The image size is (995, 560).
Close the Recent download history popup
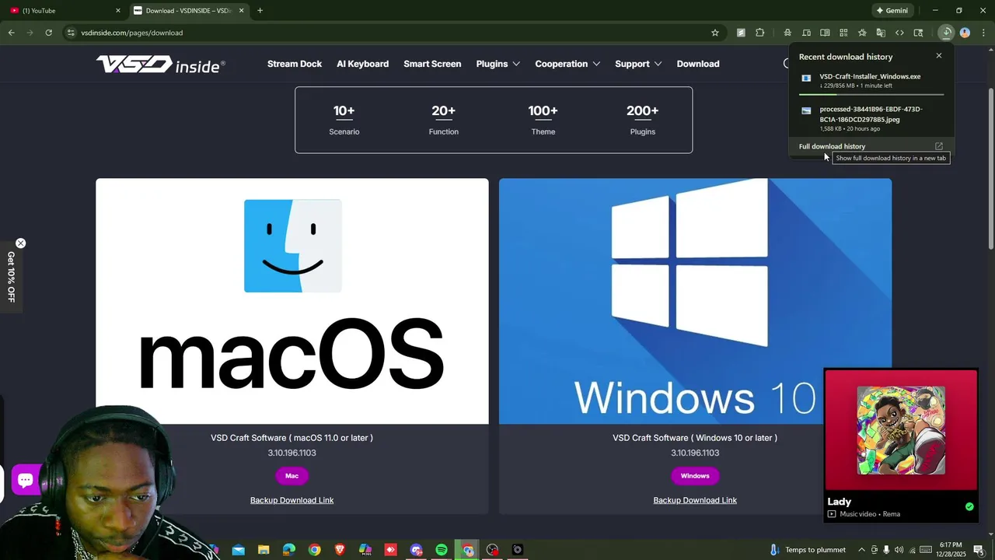pos(939,56)
